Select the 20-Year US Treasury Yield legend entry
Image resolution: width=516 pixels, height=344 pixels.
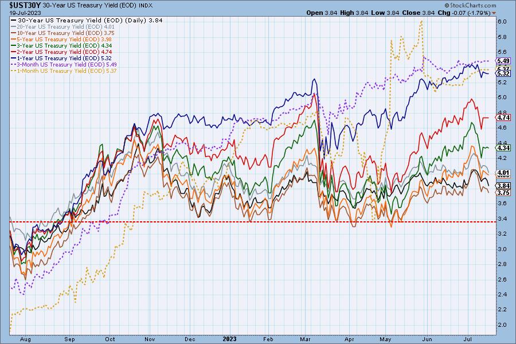(63, 27)
